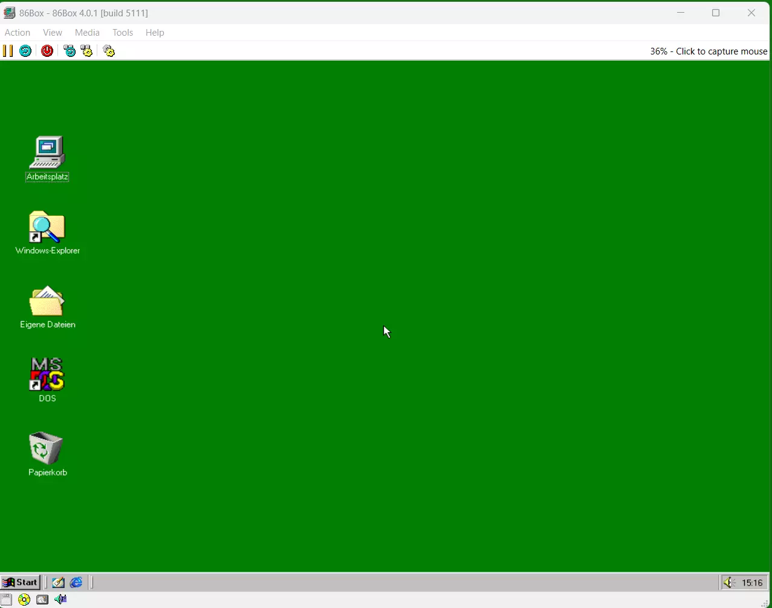Click the 15:16 taskbar clock

click(753, 583)
